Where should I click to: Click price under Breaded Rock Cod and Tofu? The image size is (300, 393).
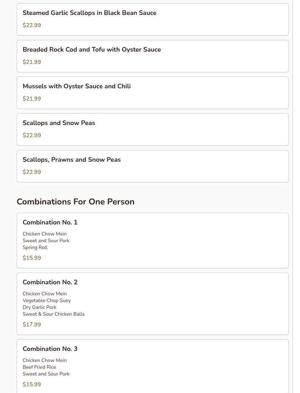coord(32,62)
